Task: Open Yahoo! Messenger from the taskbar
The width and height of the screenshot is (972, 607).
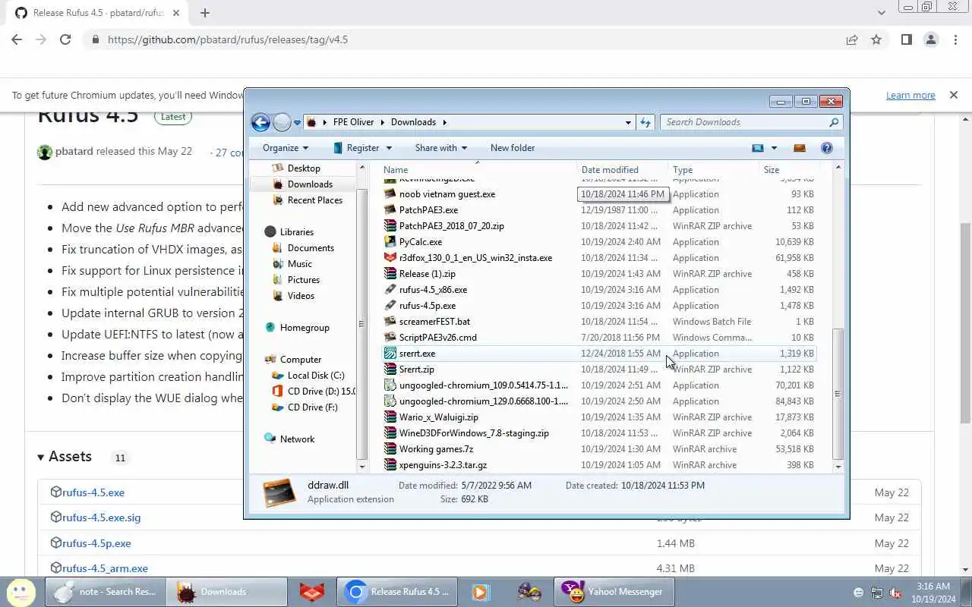Action: 614,592
